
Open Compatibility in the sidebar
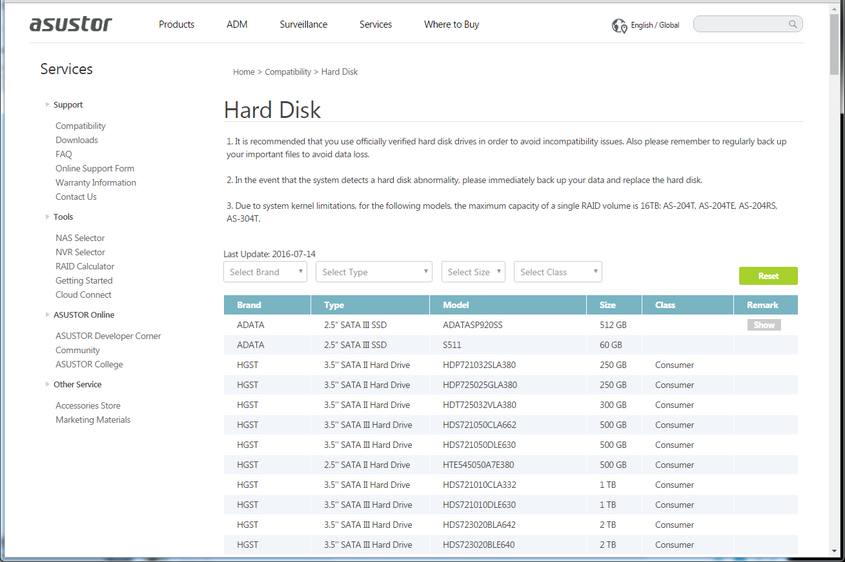click(x=81, y=126)
